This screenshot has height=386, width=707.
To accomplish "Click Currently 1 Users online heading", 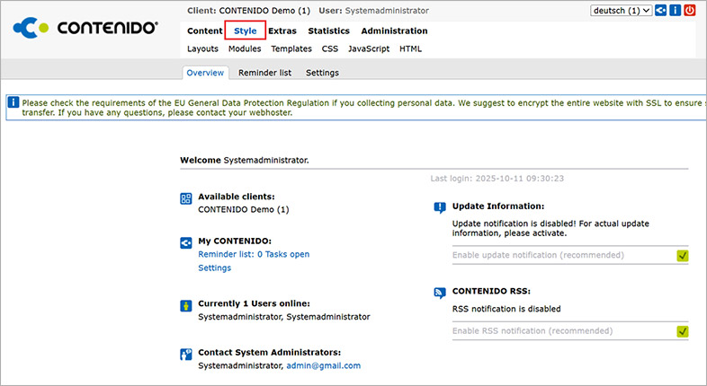I will click(254, 303).
